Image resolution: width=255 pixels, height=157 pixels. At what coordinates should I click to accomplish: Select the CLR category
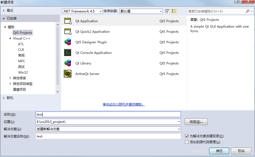tap(21, 50)
